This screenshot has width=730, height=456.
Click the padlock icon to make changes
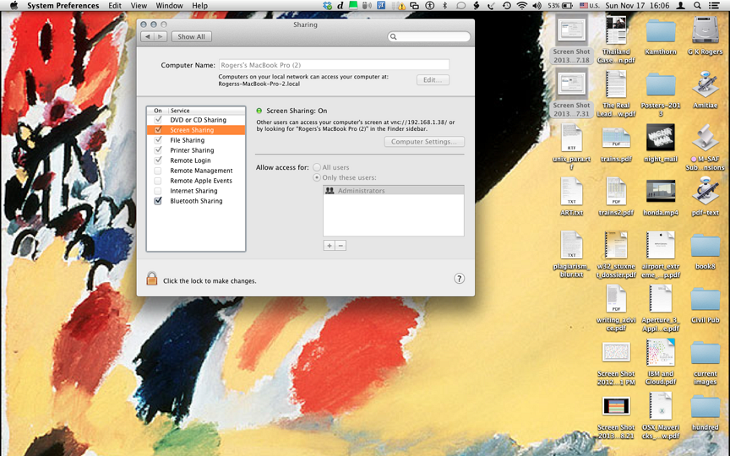[x=152, y=279]
